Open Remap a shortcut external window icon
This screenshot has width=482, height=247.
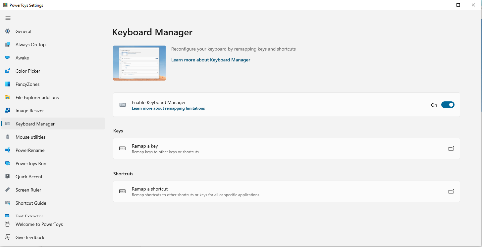(451, 192)
